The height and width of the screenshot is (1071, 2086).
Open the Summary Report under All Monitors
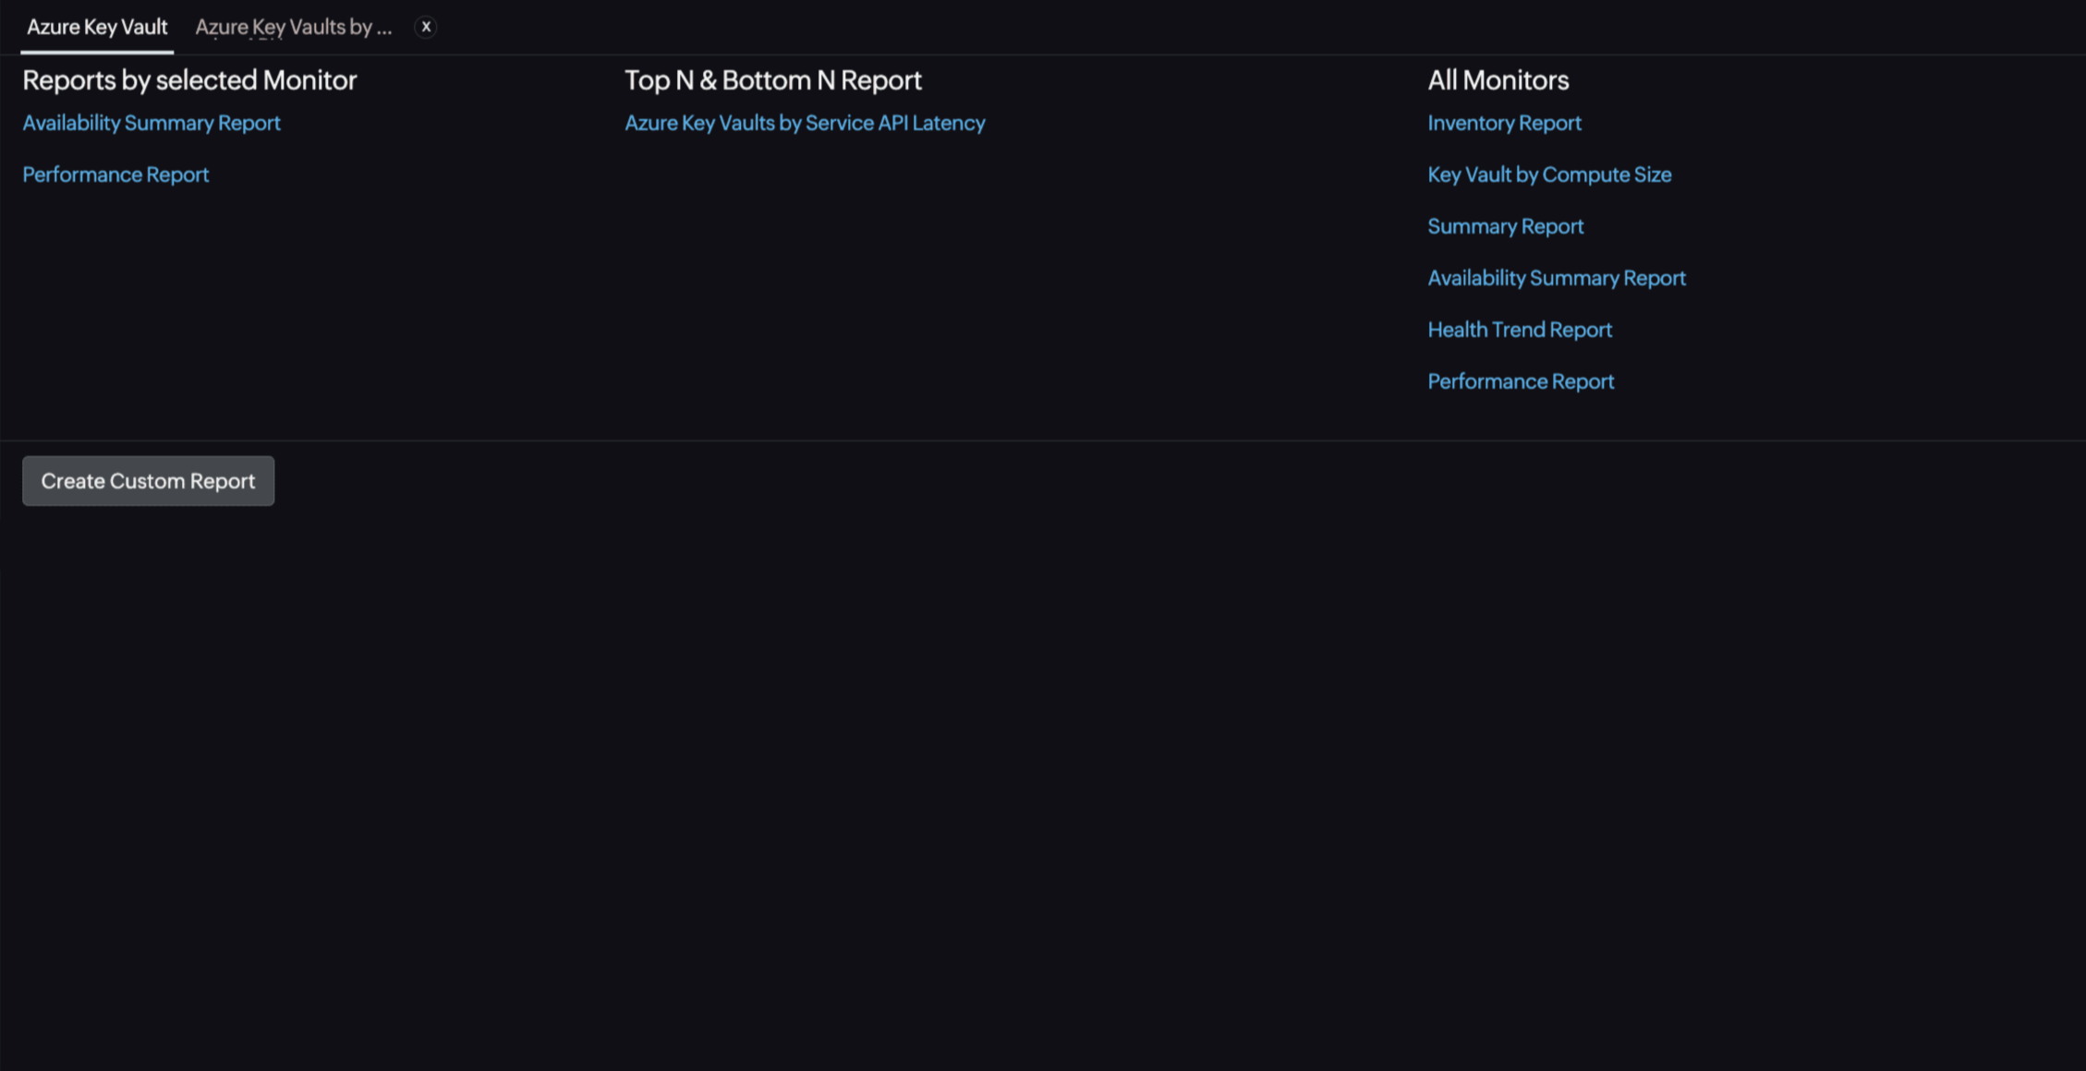(1505, 225)
